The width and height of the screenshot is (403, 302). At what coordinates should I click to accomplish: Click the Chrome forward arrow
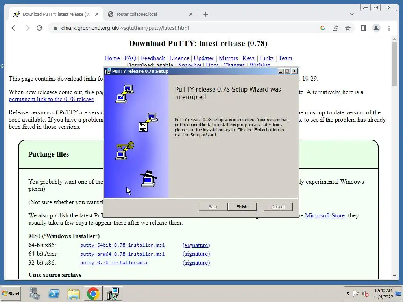coord(27,28)
